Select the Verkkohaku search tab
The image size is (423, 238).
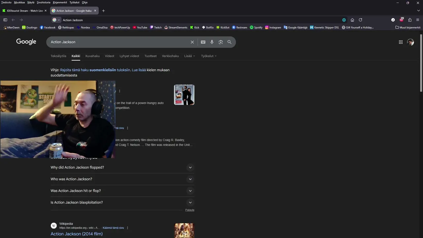click(170, 56)
